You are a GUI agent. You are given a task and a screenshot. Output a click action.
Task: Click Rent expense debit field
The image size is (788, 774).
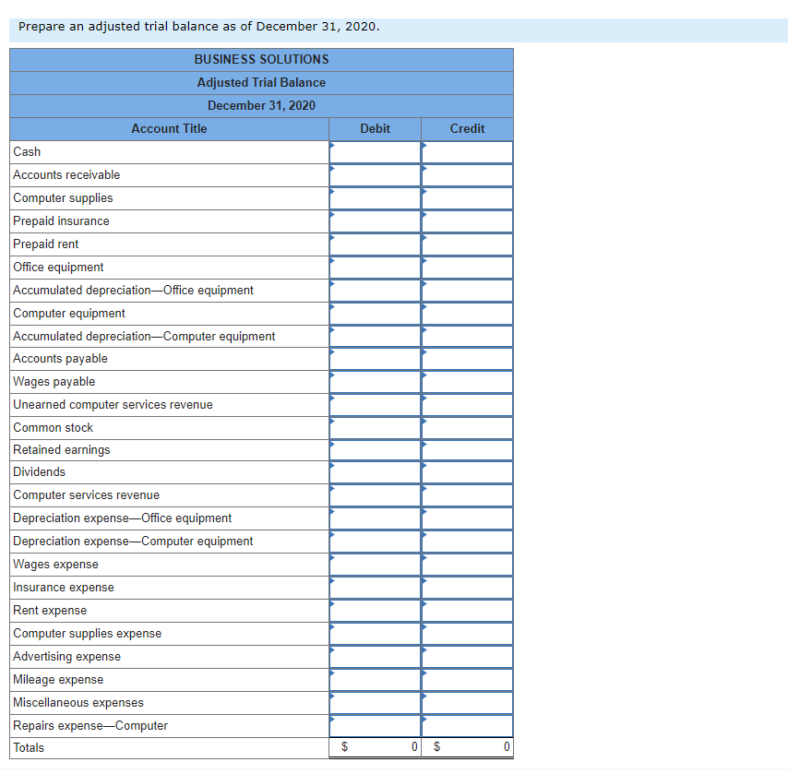coord(375,612)
